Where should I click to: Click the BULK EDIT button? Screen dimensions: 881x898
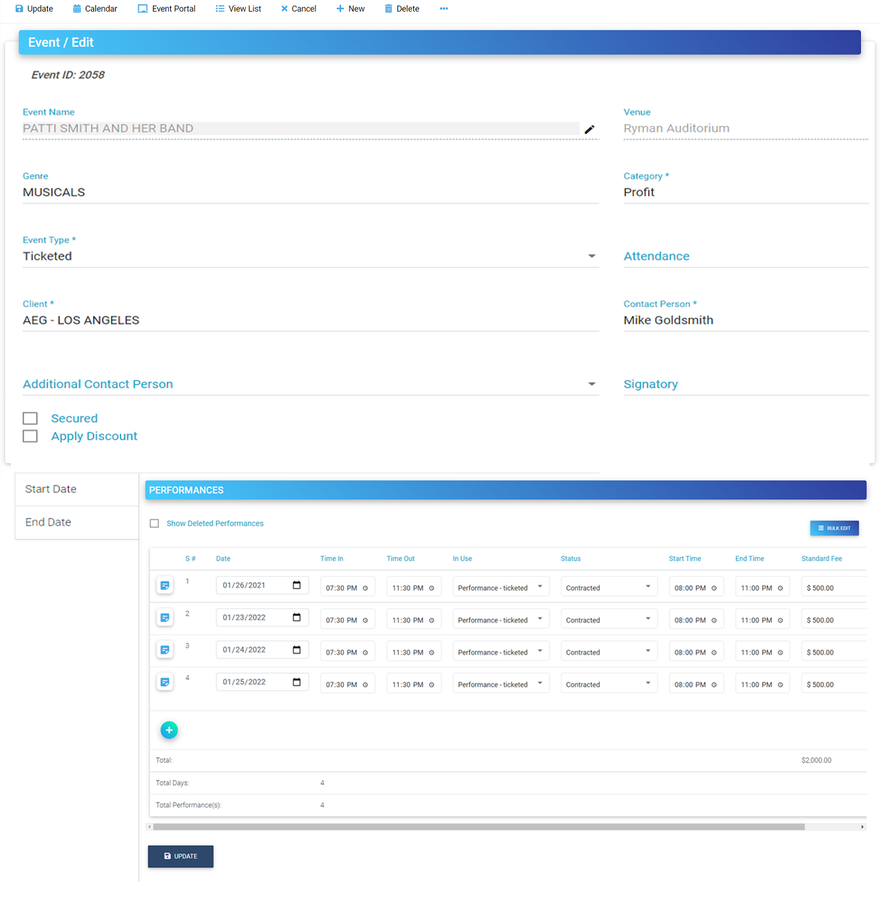(x=834, y=528)
